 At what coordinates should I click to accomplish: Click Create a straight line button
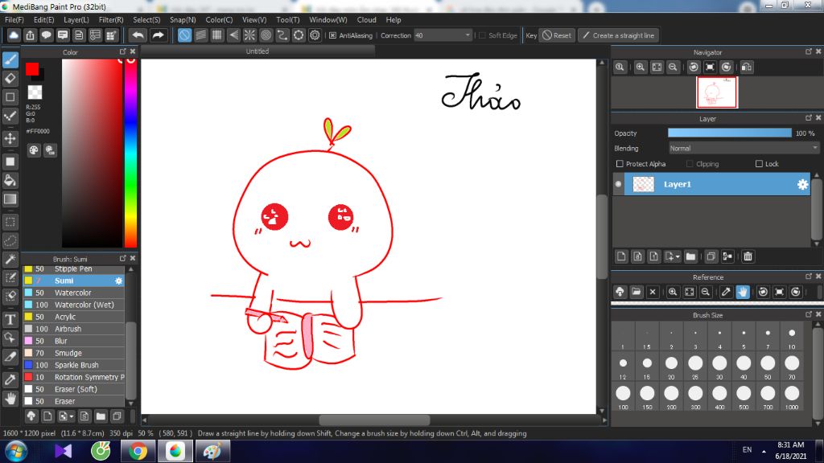point(619,35)
